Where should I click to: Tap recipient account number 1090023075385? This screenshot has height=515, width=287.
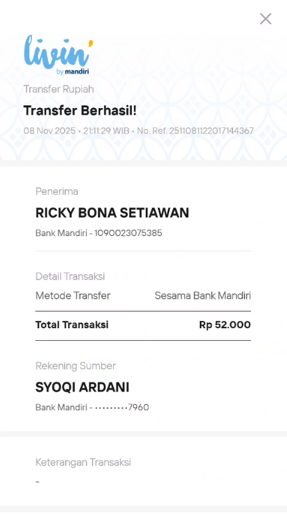pos(129,233)
